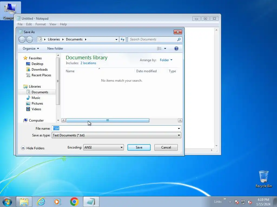277x207 pixels.
Task: Click the change view icon
Action: [159, 49]
